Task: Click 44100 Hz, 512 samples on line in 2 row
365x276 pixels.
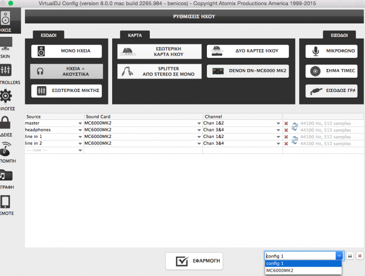Action: (x=325, y=144)
